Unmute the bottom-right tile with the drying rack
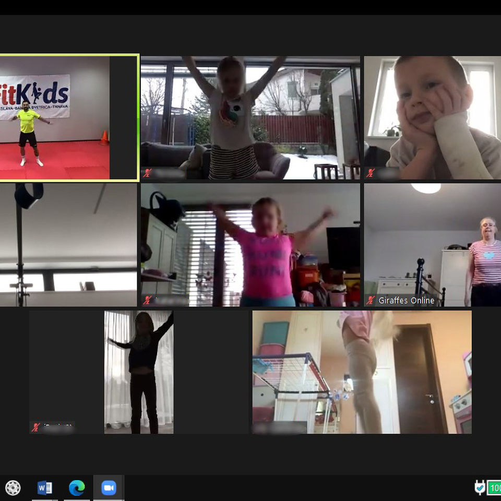The height and width of the screenshot is (501, 501). click(x=258, y=427)
